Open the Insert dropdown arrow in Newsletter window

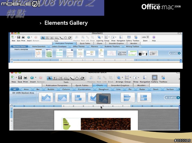coord(36,77)
